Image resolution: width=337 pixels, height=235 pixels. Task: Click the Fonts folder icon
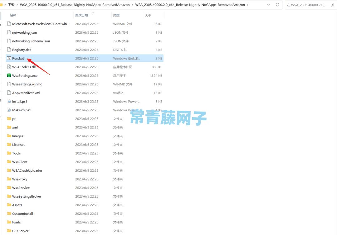click(9, 222)
